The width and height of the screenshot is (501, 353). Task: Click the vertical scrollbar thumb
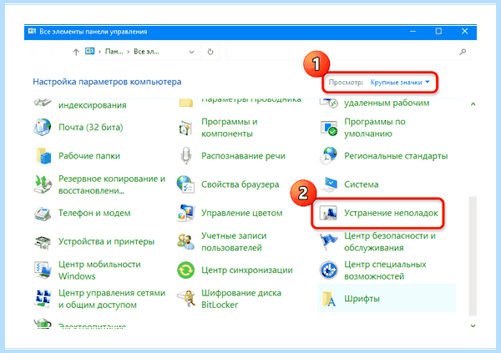coord(473,256)
